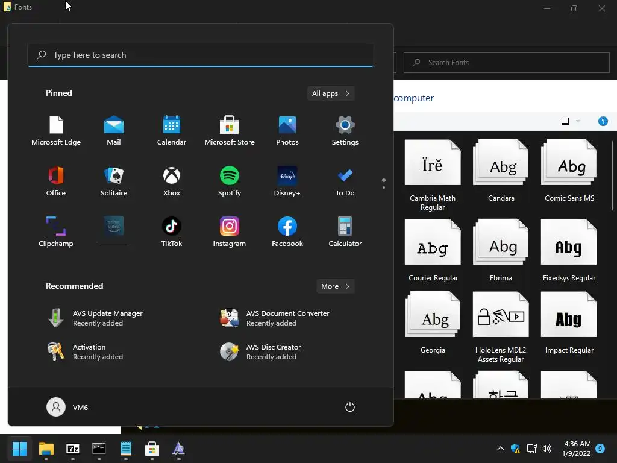Open the Calculator app
The height and width of the screenshot is (463, 617).
pyautogui.click(x=345, y=231)
